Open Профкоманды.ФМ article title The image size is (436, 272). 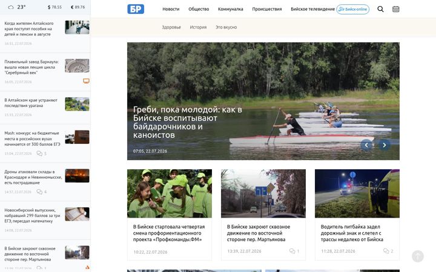tap(169, 233)
